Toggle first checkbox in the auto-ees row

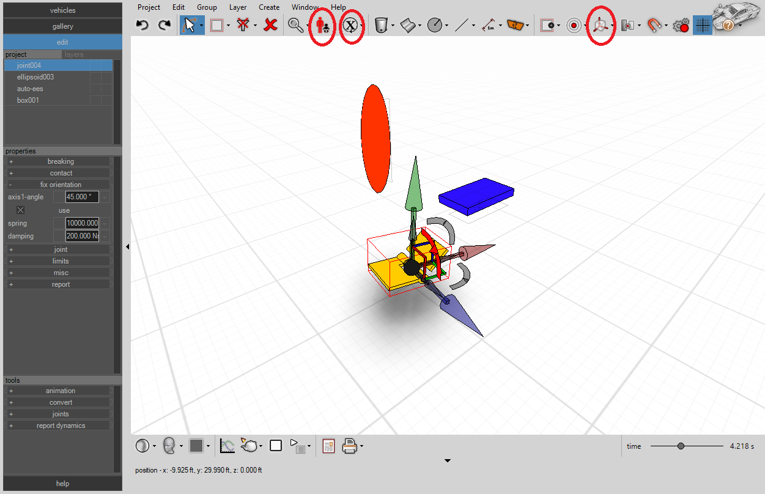95,89
